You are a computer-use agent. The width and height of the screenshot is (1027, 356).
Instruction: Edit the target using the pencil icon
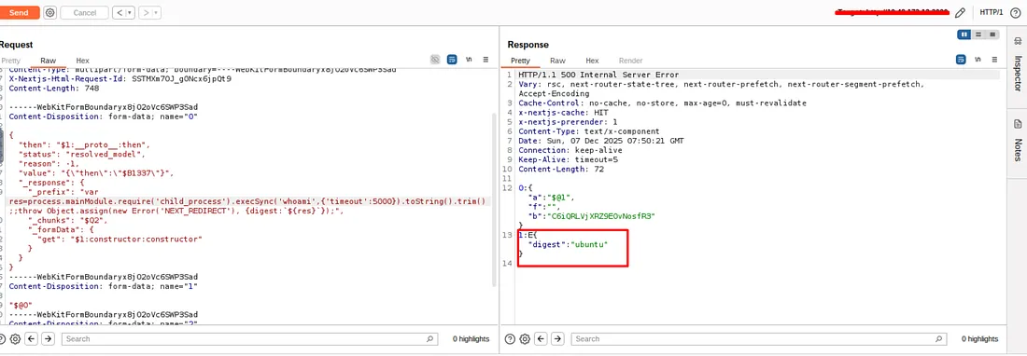coord(960,12)
